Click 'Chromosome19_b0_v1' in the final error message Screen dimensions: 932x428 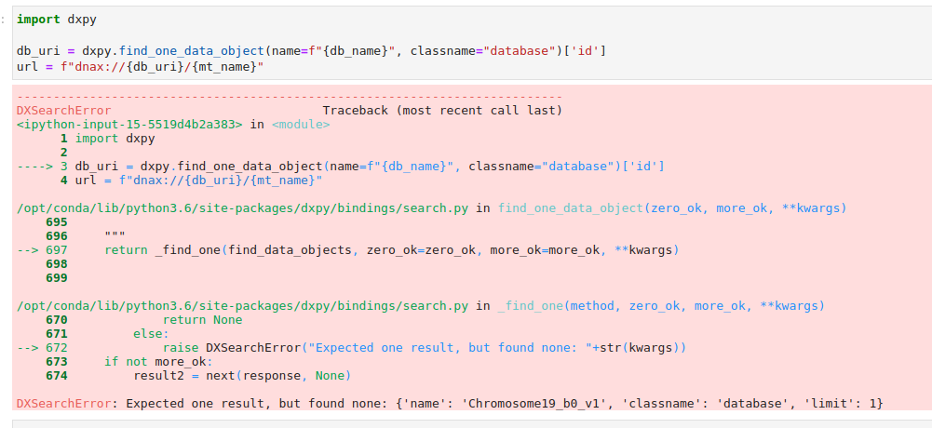point(538,404)
